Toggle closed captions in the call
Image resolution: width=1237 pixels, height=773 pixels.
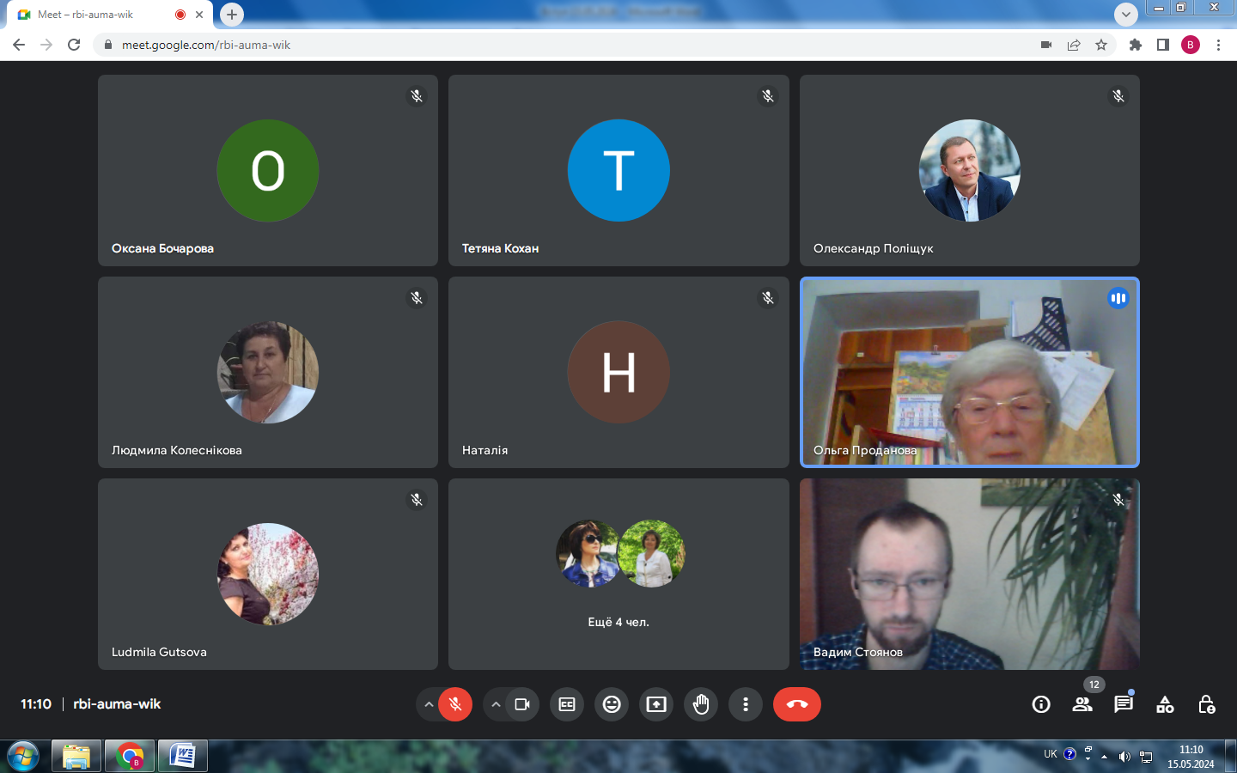pos(567,704)
